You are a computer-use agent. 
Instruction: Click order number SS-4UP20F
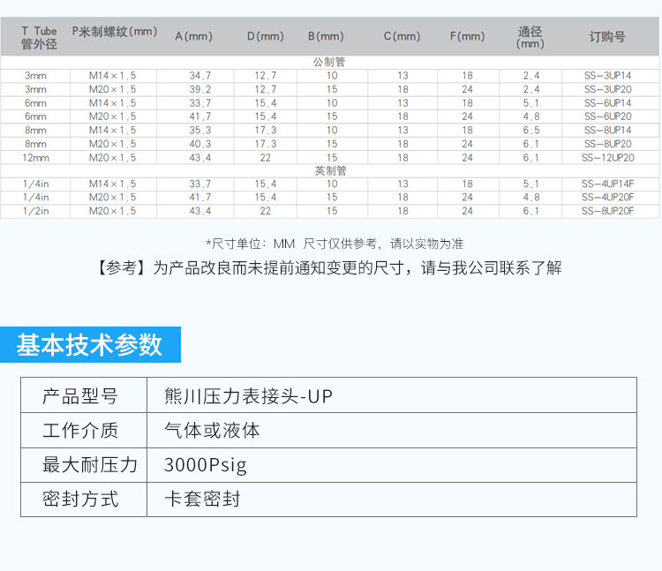point(607,198)
